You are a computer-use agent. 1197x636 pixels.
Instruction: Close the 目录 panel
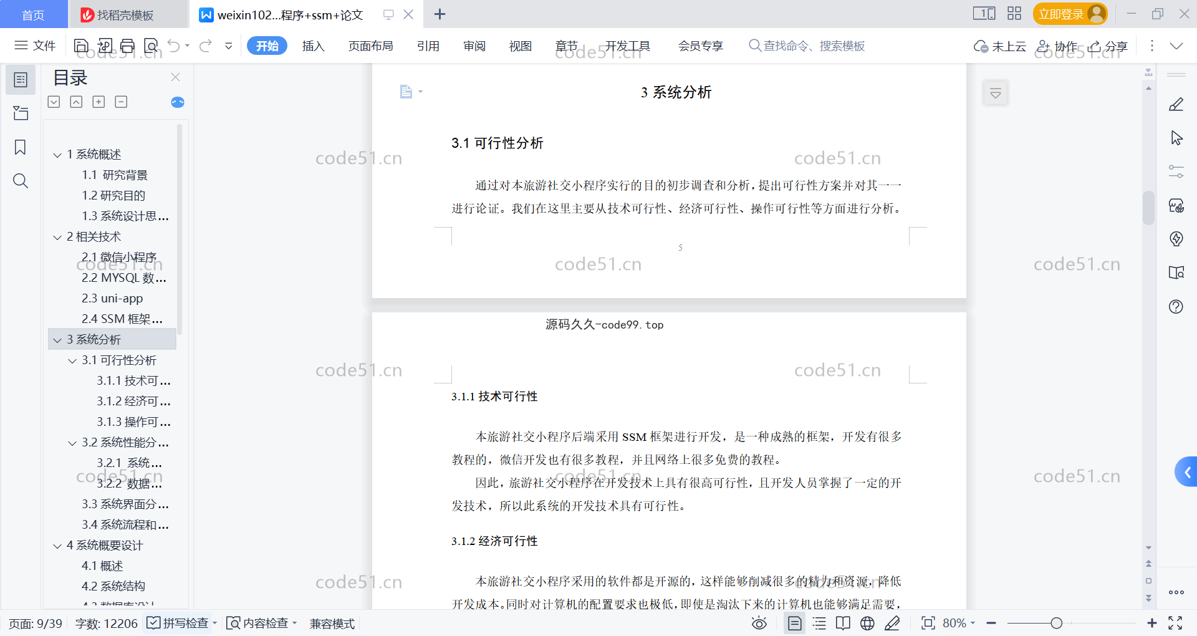point(175,77)
